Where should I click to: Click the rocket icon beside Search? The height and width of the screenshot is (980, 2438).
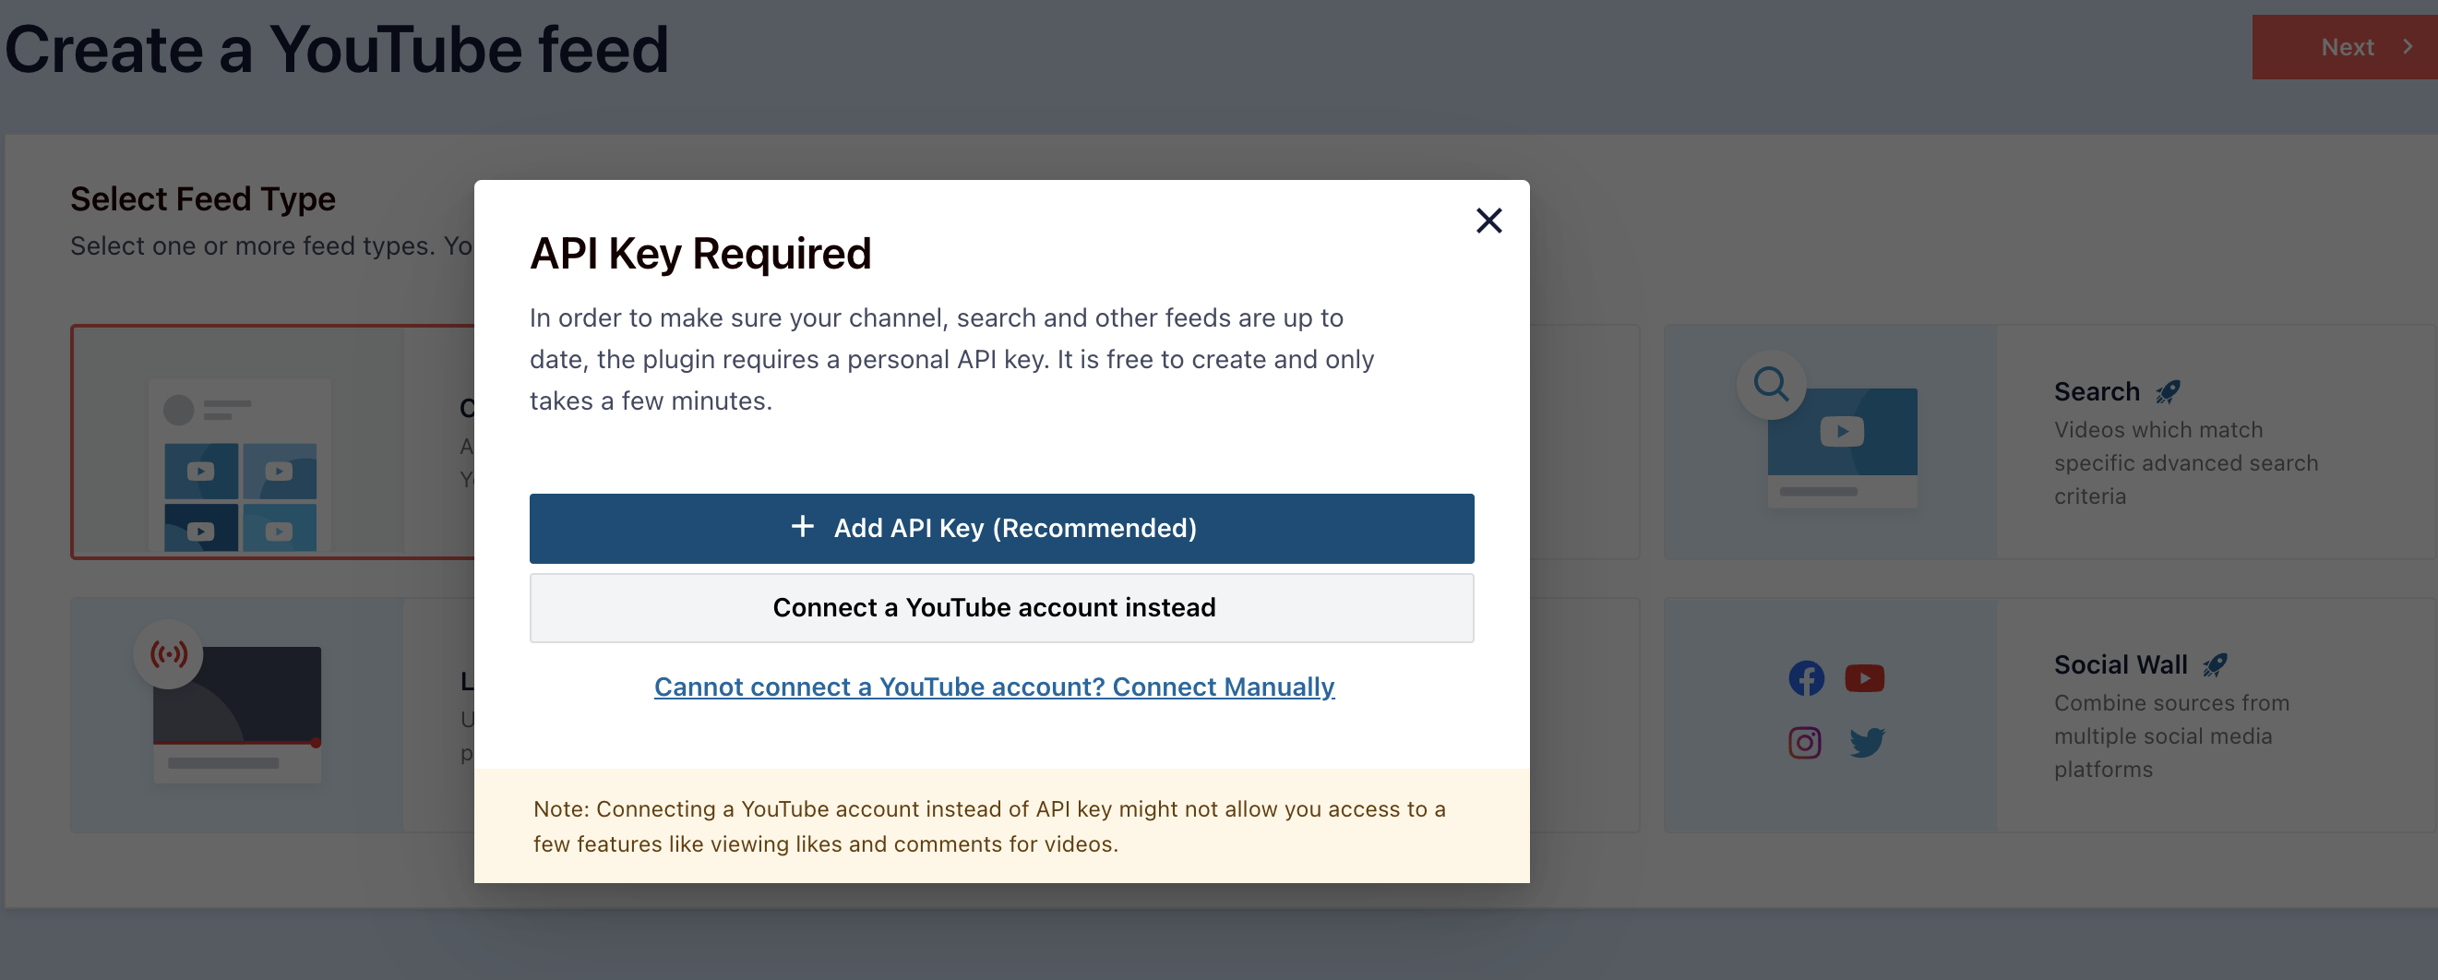[2168, 391]
